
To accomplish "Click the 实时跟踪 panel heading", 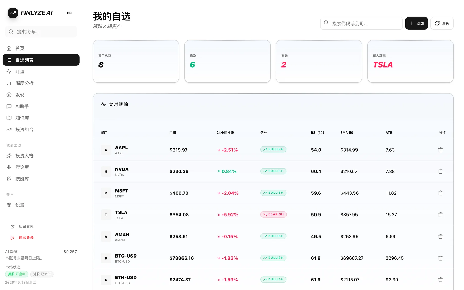I will pos(118,104).
